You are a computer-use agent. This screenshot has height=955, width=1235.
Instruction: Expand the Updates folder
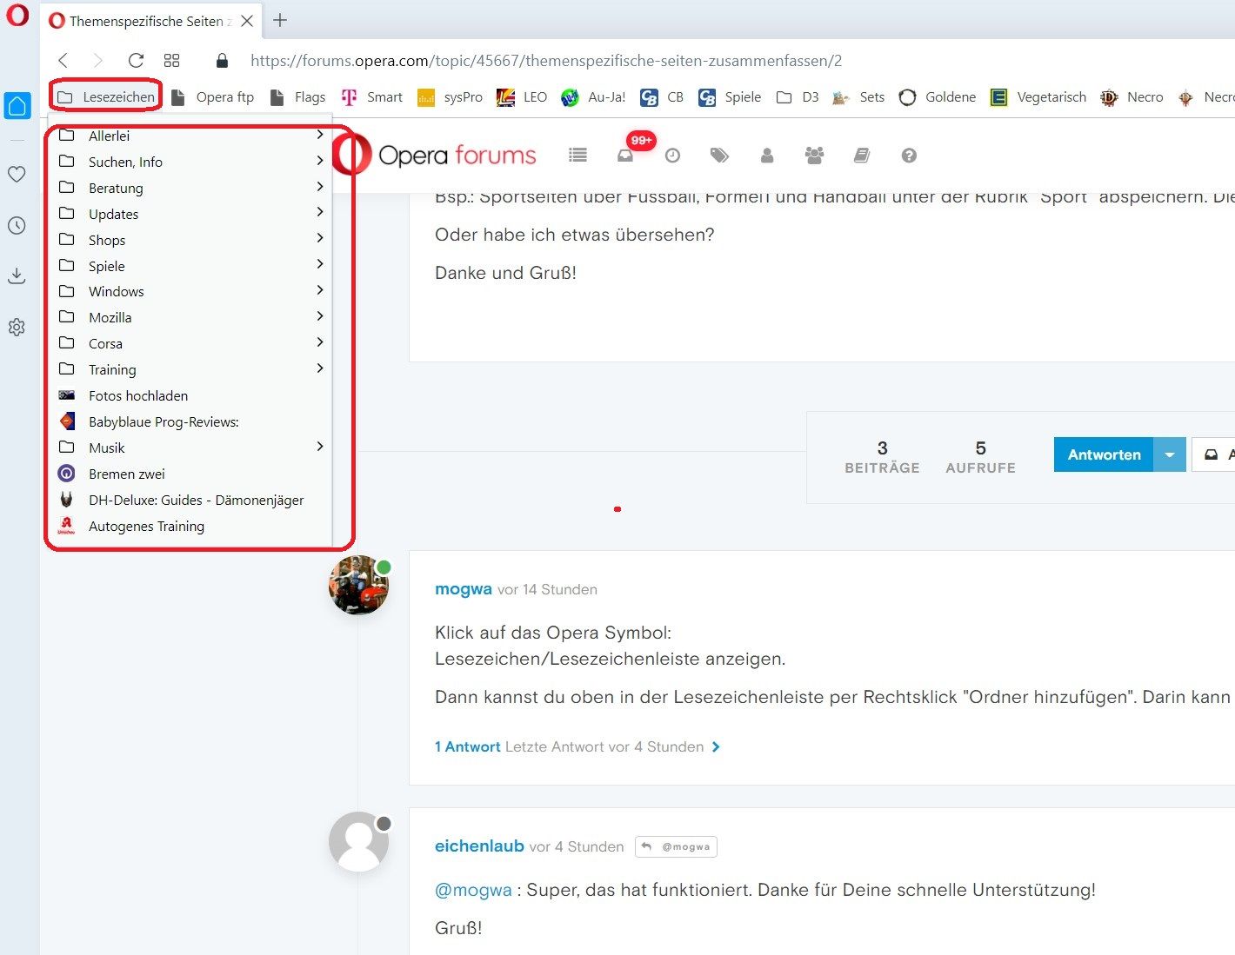tap(191, 214)
